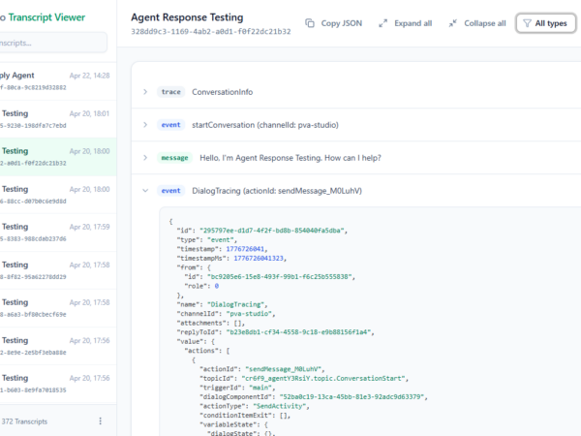This screenshot has height=436, width=581.
Task: Click the Agent Response Testing heading
Action: point(187,17)
